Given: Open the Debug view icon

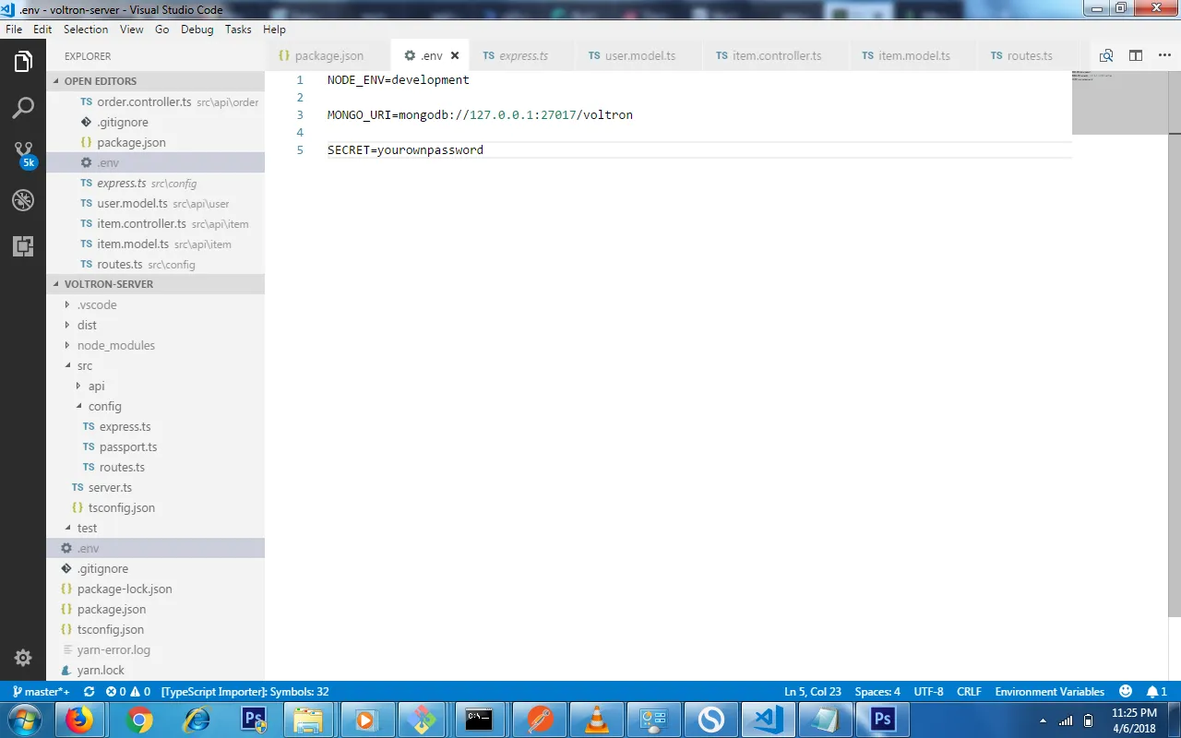Looking at the screenshot, I should 23,200.
